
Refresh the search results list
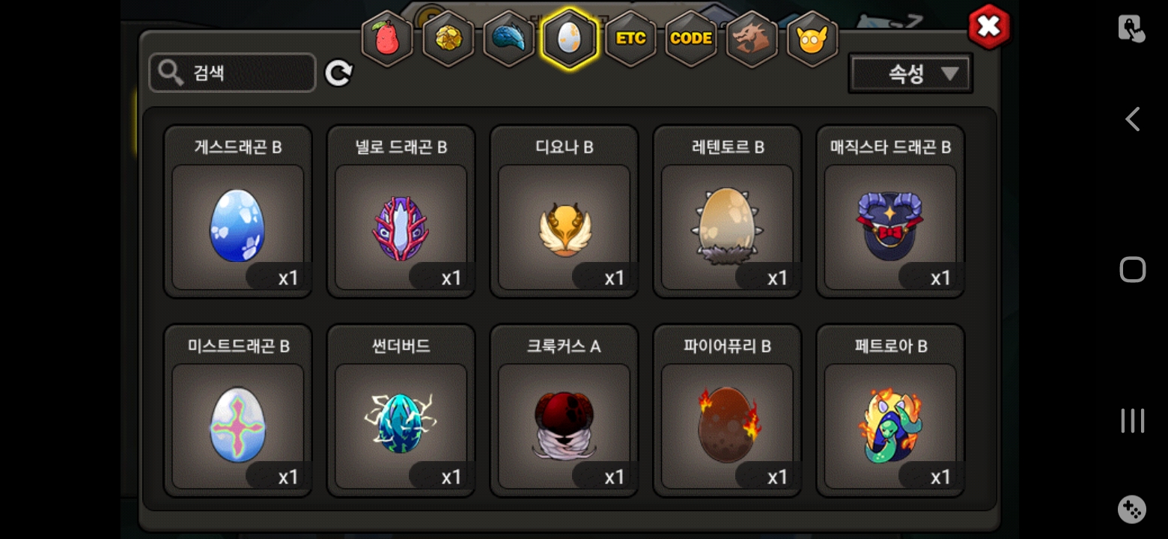click(338, 73)
